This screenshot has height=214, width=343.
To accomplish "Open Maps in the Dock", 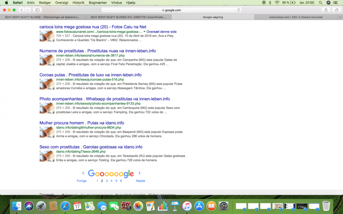I will 90,206.
